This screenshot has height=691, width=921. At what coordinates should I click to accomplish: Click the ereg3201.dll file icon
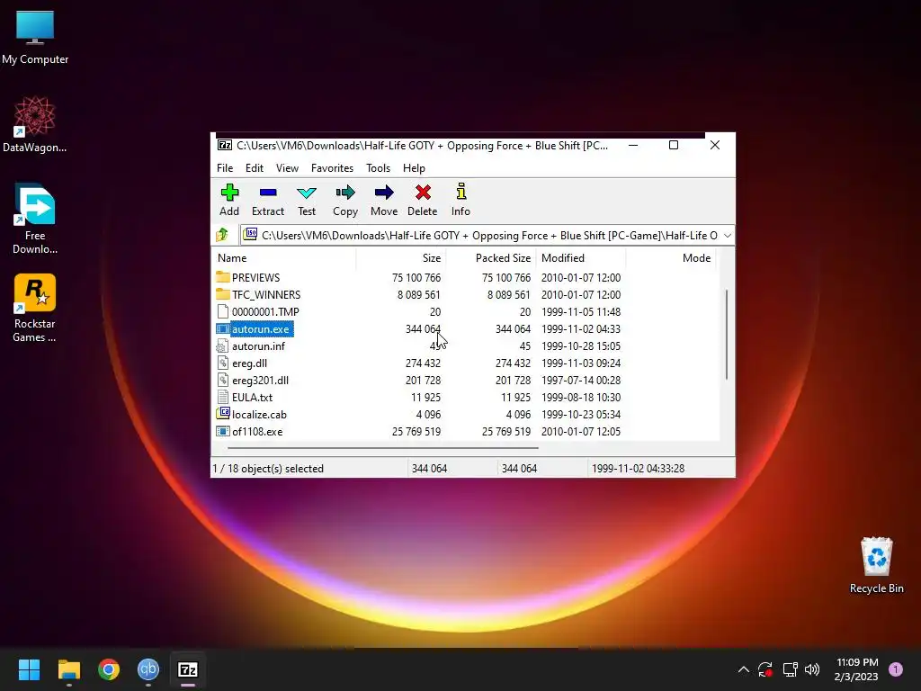pyautogui.click(x=223, y=380)
